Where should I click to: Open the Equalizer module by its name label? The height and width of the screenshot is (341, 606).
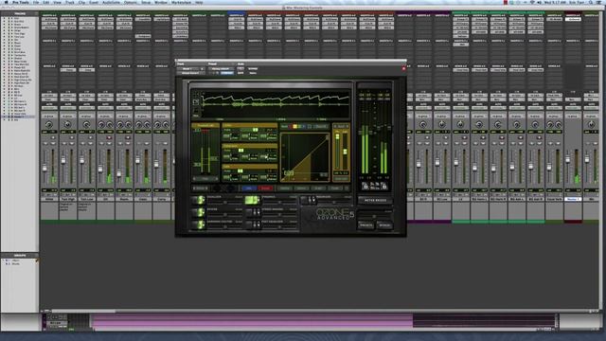coord(214,197)
